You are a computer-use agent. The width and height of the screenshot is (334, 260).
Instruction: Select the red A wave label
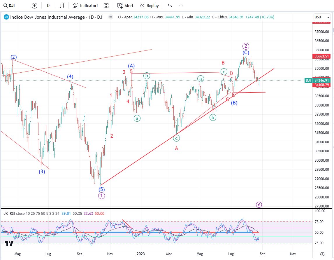176,149
